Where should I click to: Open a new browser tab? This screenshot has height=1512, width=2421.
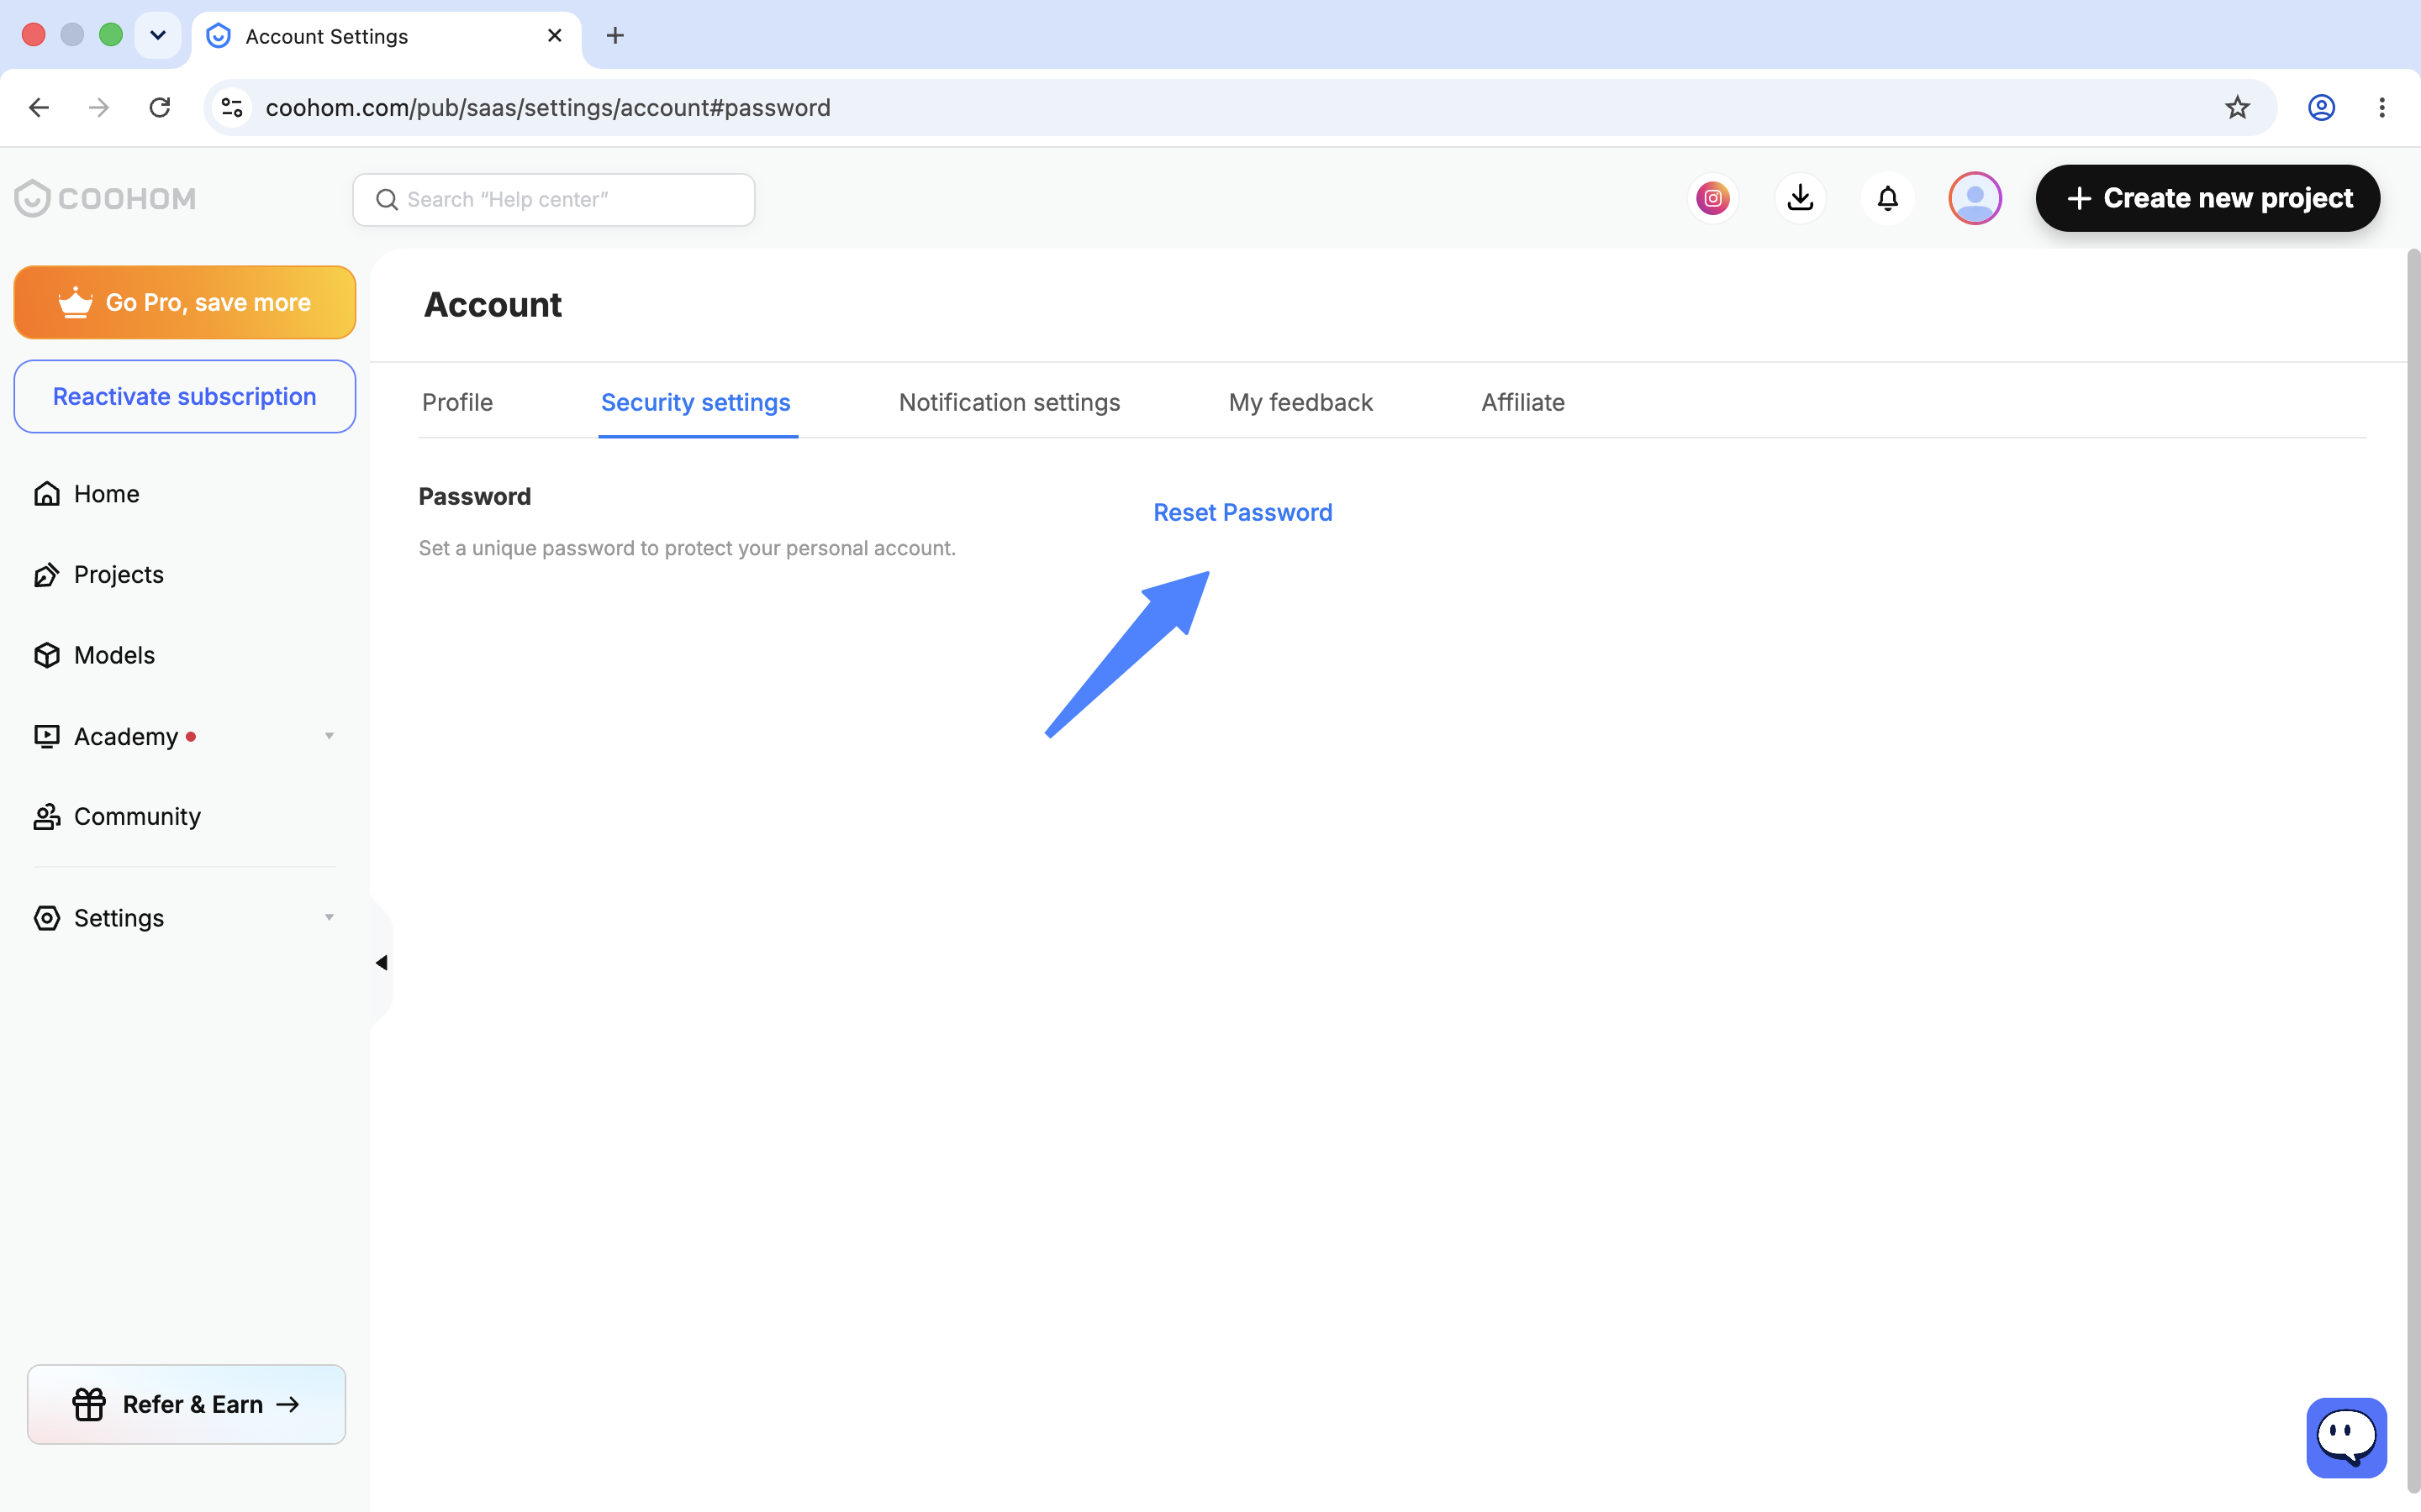[615, 36]
